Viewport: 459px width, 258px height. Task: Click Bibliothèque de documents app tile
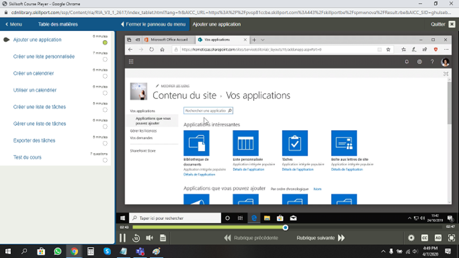[x=196, y=143]
